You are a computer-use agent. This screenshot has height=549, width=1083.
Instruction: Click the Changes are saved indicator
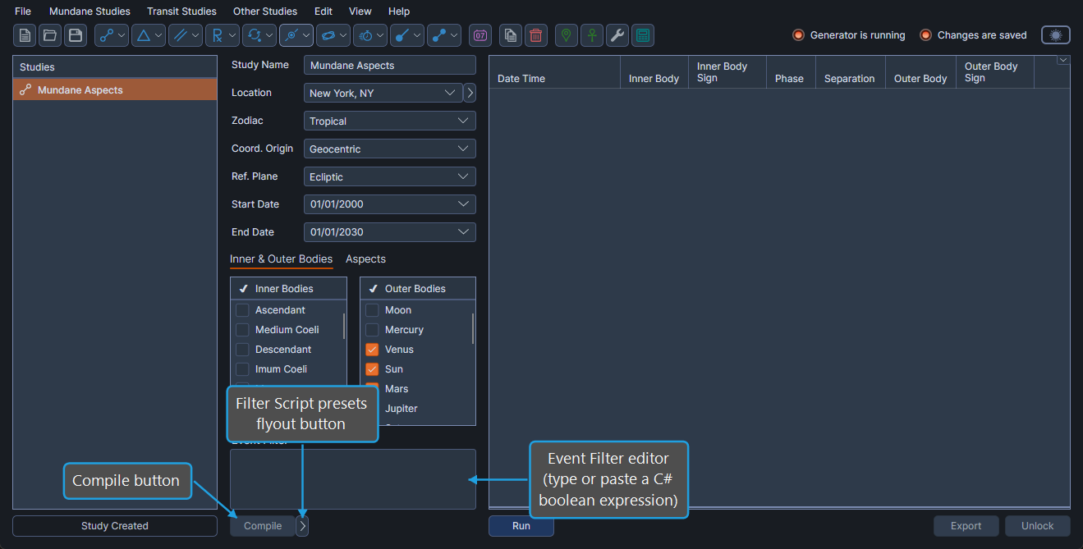click(973, 35)
